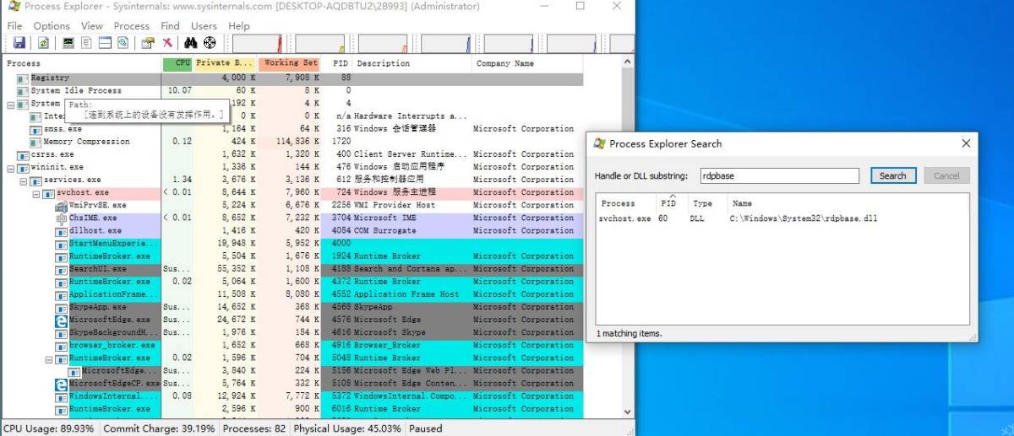Image resolution: width=1014 pixels, height=436 pixels.
Task: Sort by the PID column in main window
Action: (338, 63)
